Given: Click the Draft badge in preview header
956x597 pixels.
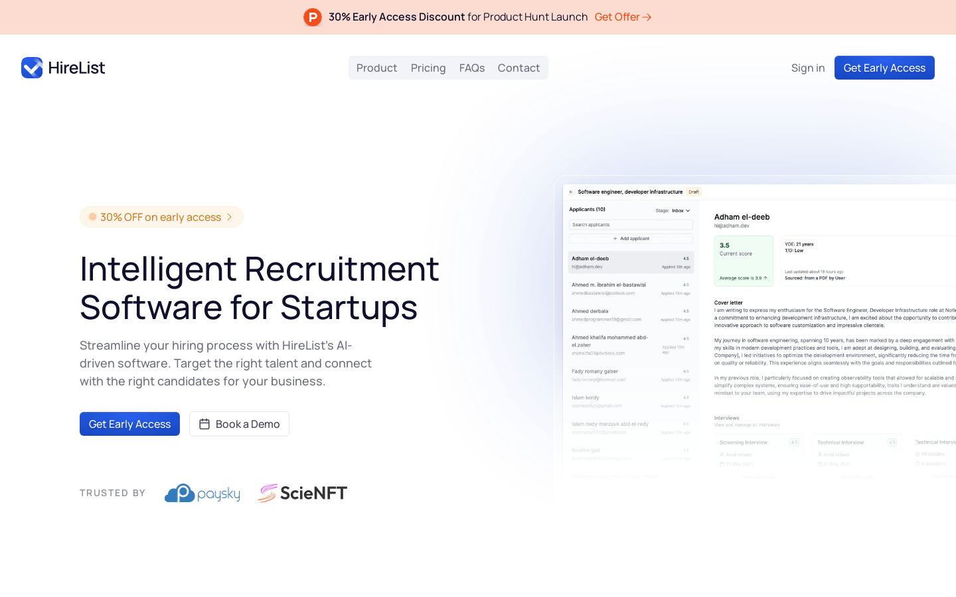Looking at the screenshot, I should click(694, 192).
